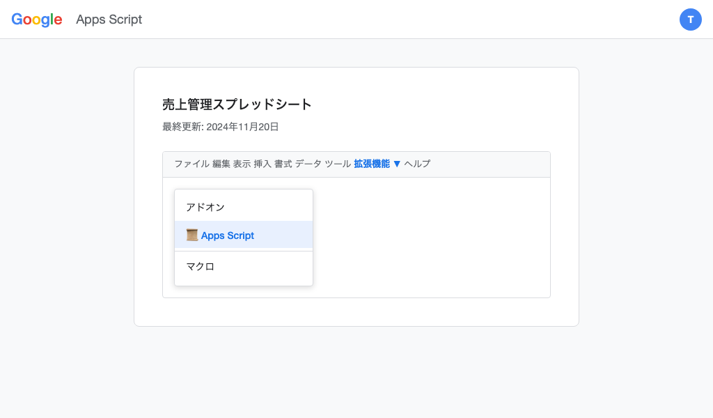Expand the 拡張機能 dropdown arrow
This screenshot has height=418, width=713.
coord(398,164)
